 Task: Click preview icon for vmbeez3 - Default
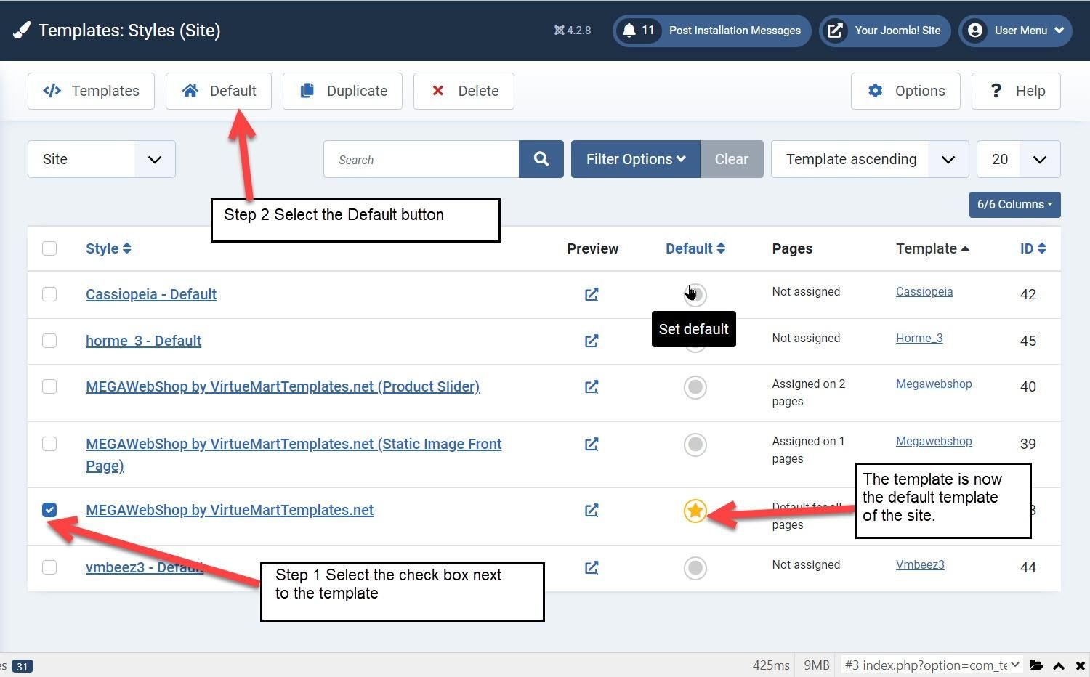(592, 567)
